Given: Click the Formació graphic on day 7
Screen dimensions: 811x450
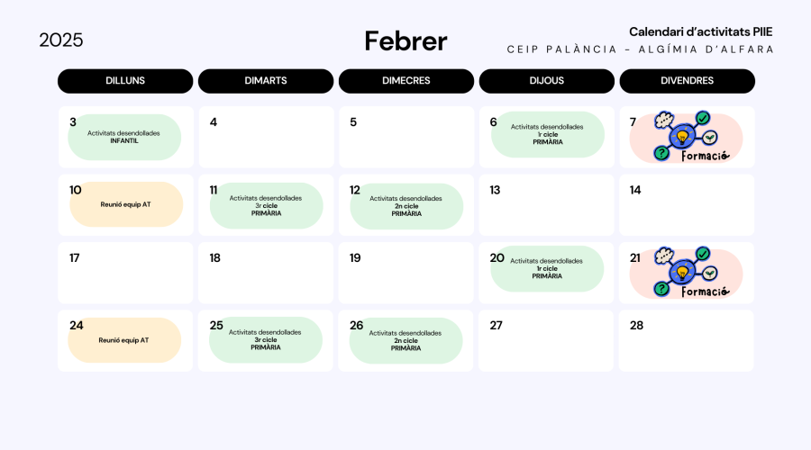Looking at the screenshot, I should (693, 138).
